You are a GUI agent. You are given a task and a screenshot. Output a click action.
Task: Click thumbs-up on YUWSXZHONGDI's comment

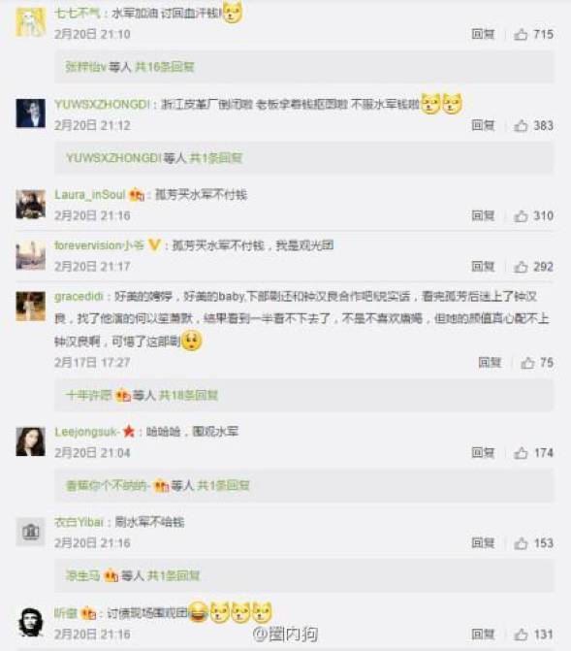click(x=521, y=125)
